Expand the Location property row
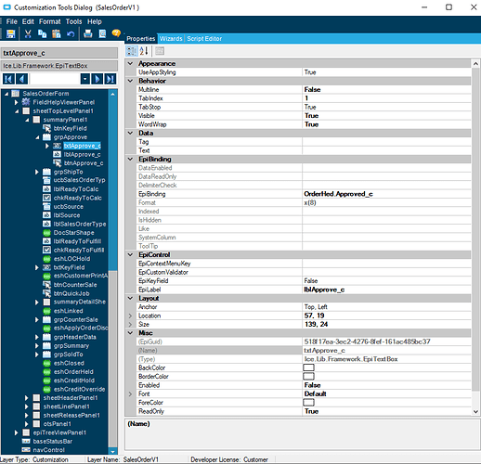Image resolution: width=481 pixels, height=464 pixels. point(130,316)
